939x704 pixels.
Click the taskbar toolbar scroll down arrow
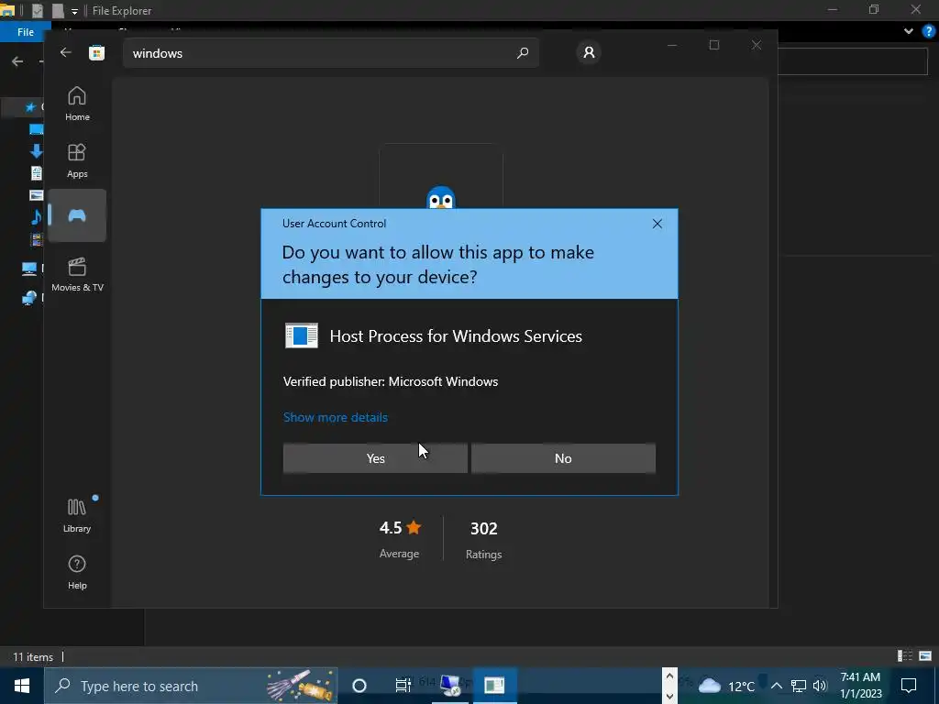point(669,696)
